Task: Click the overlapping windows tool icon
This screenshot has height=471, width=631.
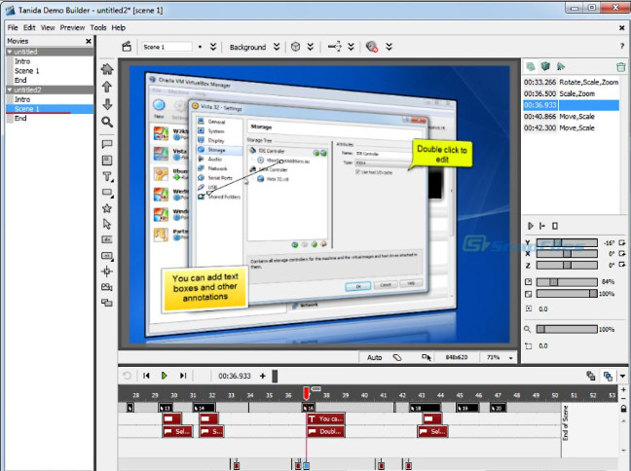Action: pos(107,303)
